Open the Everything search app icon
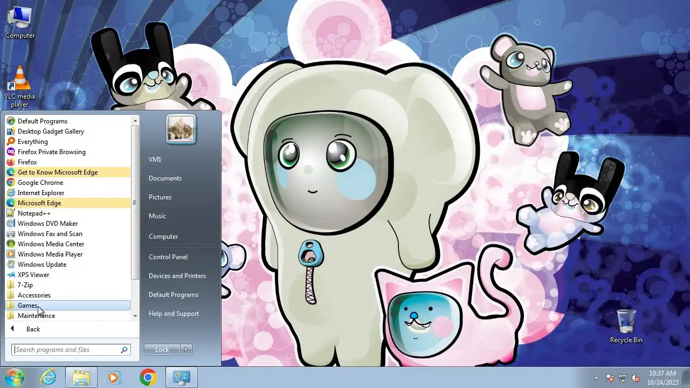This screenshot has width=690, height=388. tap(11, 142)
